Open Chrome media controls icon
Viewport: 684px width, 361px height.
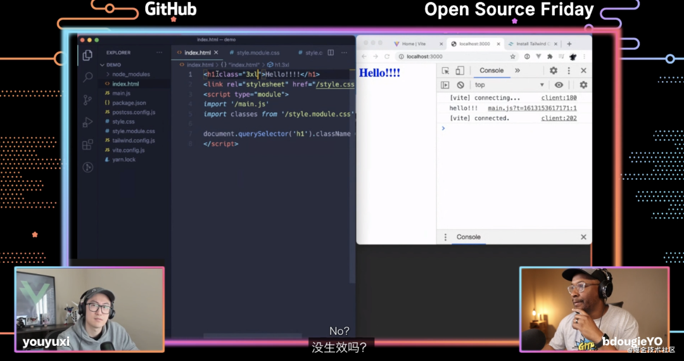click(561, 56)
